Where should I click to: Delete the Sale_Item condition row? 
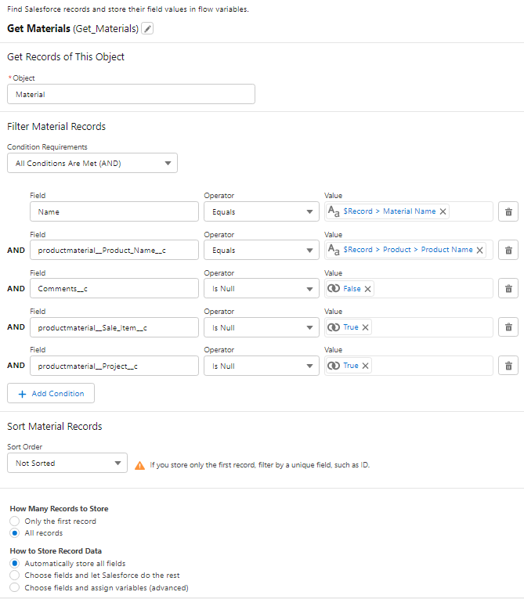pos(508,327)
